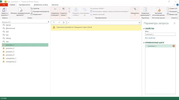This screenshot has width=179, height=100.
Task: Click the Enter Data (Введите да...) button
Action: [172, 14]
